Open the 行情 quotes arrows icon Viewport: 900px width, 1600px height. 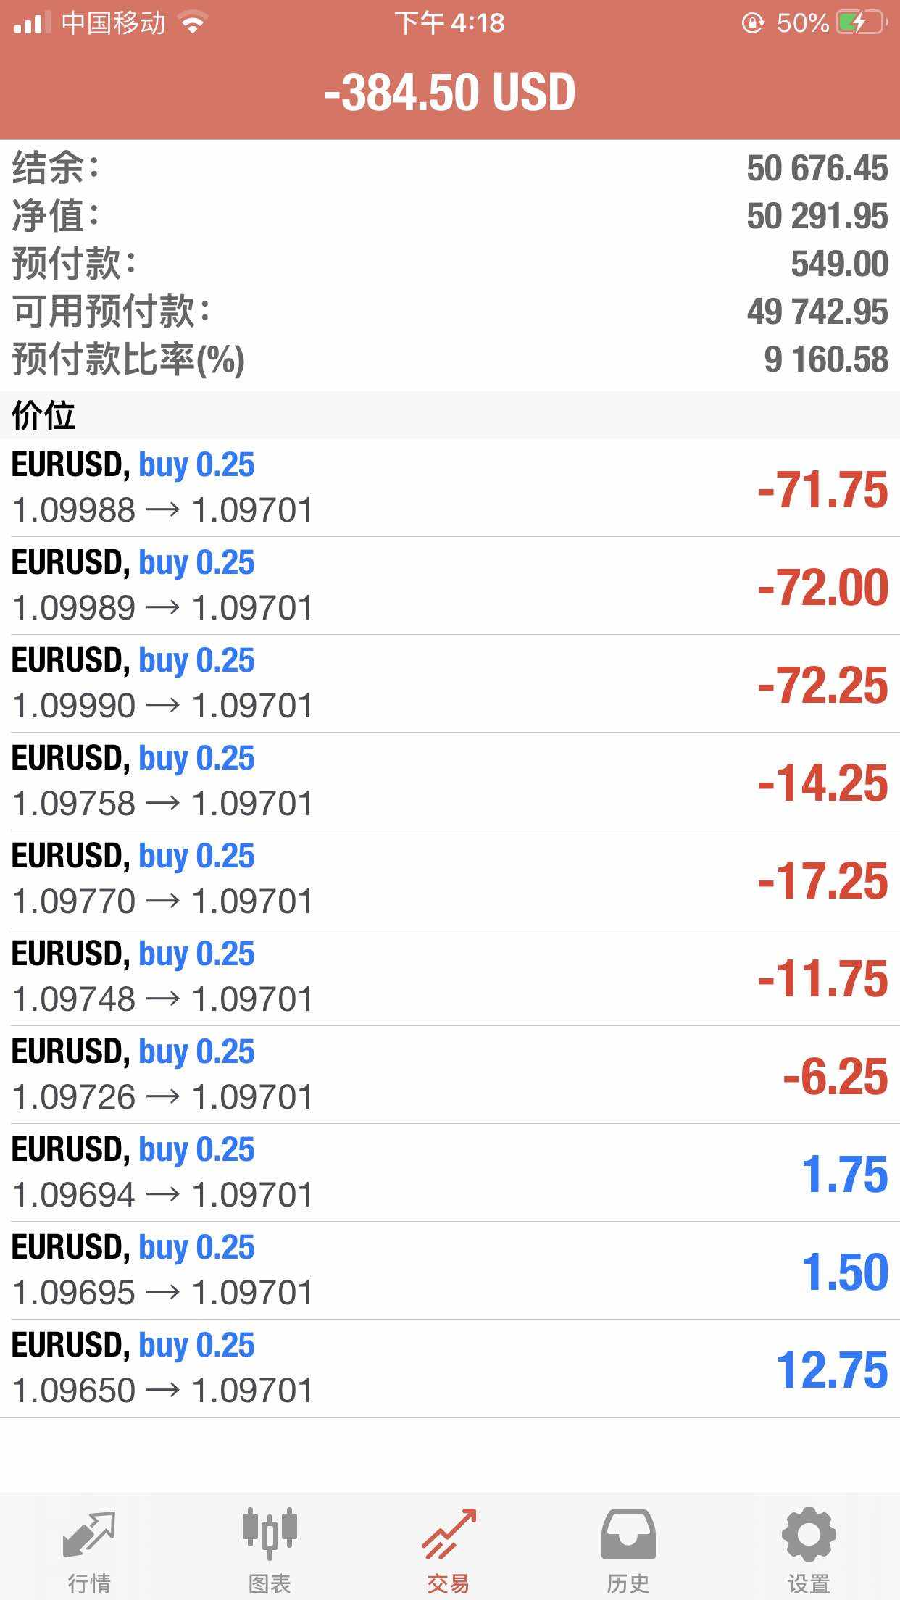[89, 1533]
